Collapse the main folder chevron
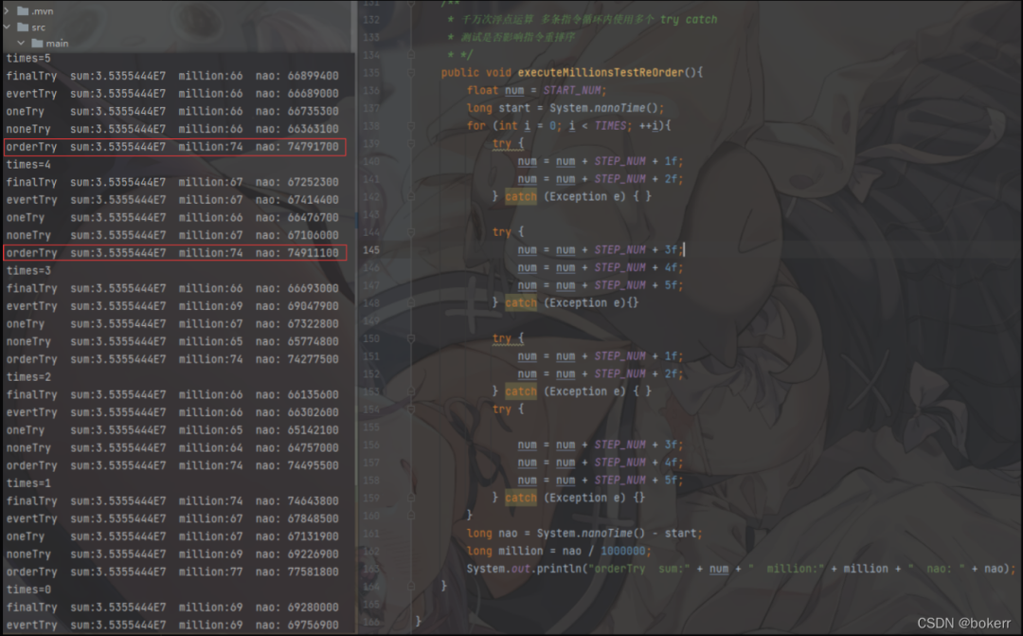Image resolution: width=1023 pixels, height=636 pixels. (21, 43)
